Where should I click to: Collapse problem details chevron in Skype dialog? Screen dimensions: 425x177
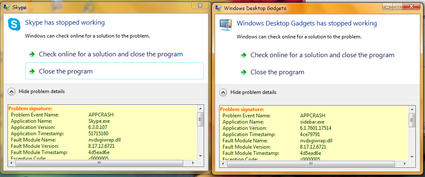pyautogui.click(x=11, y=91)
